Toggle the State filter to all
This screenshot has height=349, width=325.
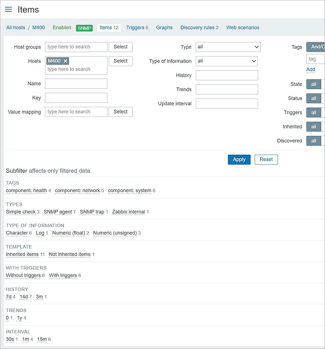click(x=314, y=84)
